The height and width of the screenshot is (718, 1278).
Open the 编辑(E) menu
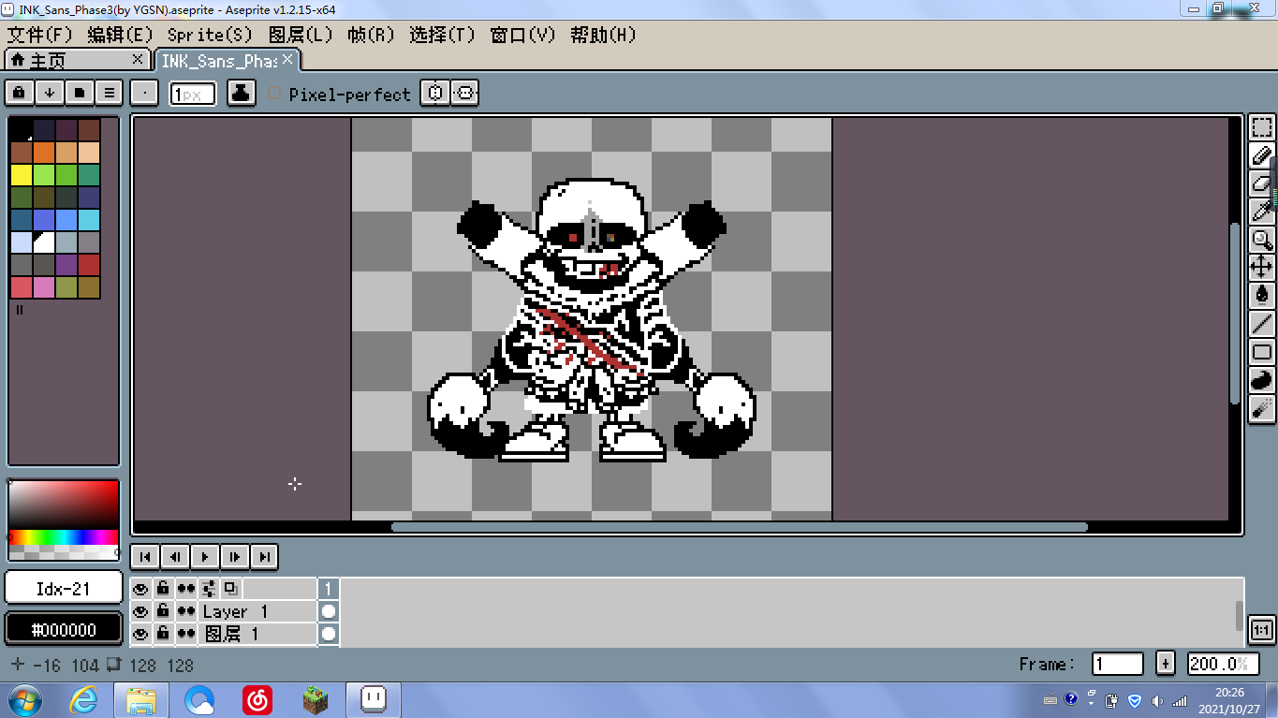120,35
